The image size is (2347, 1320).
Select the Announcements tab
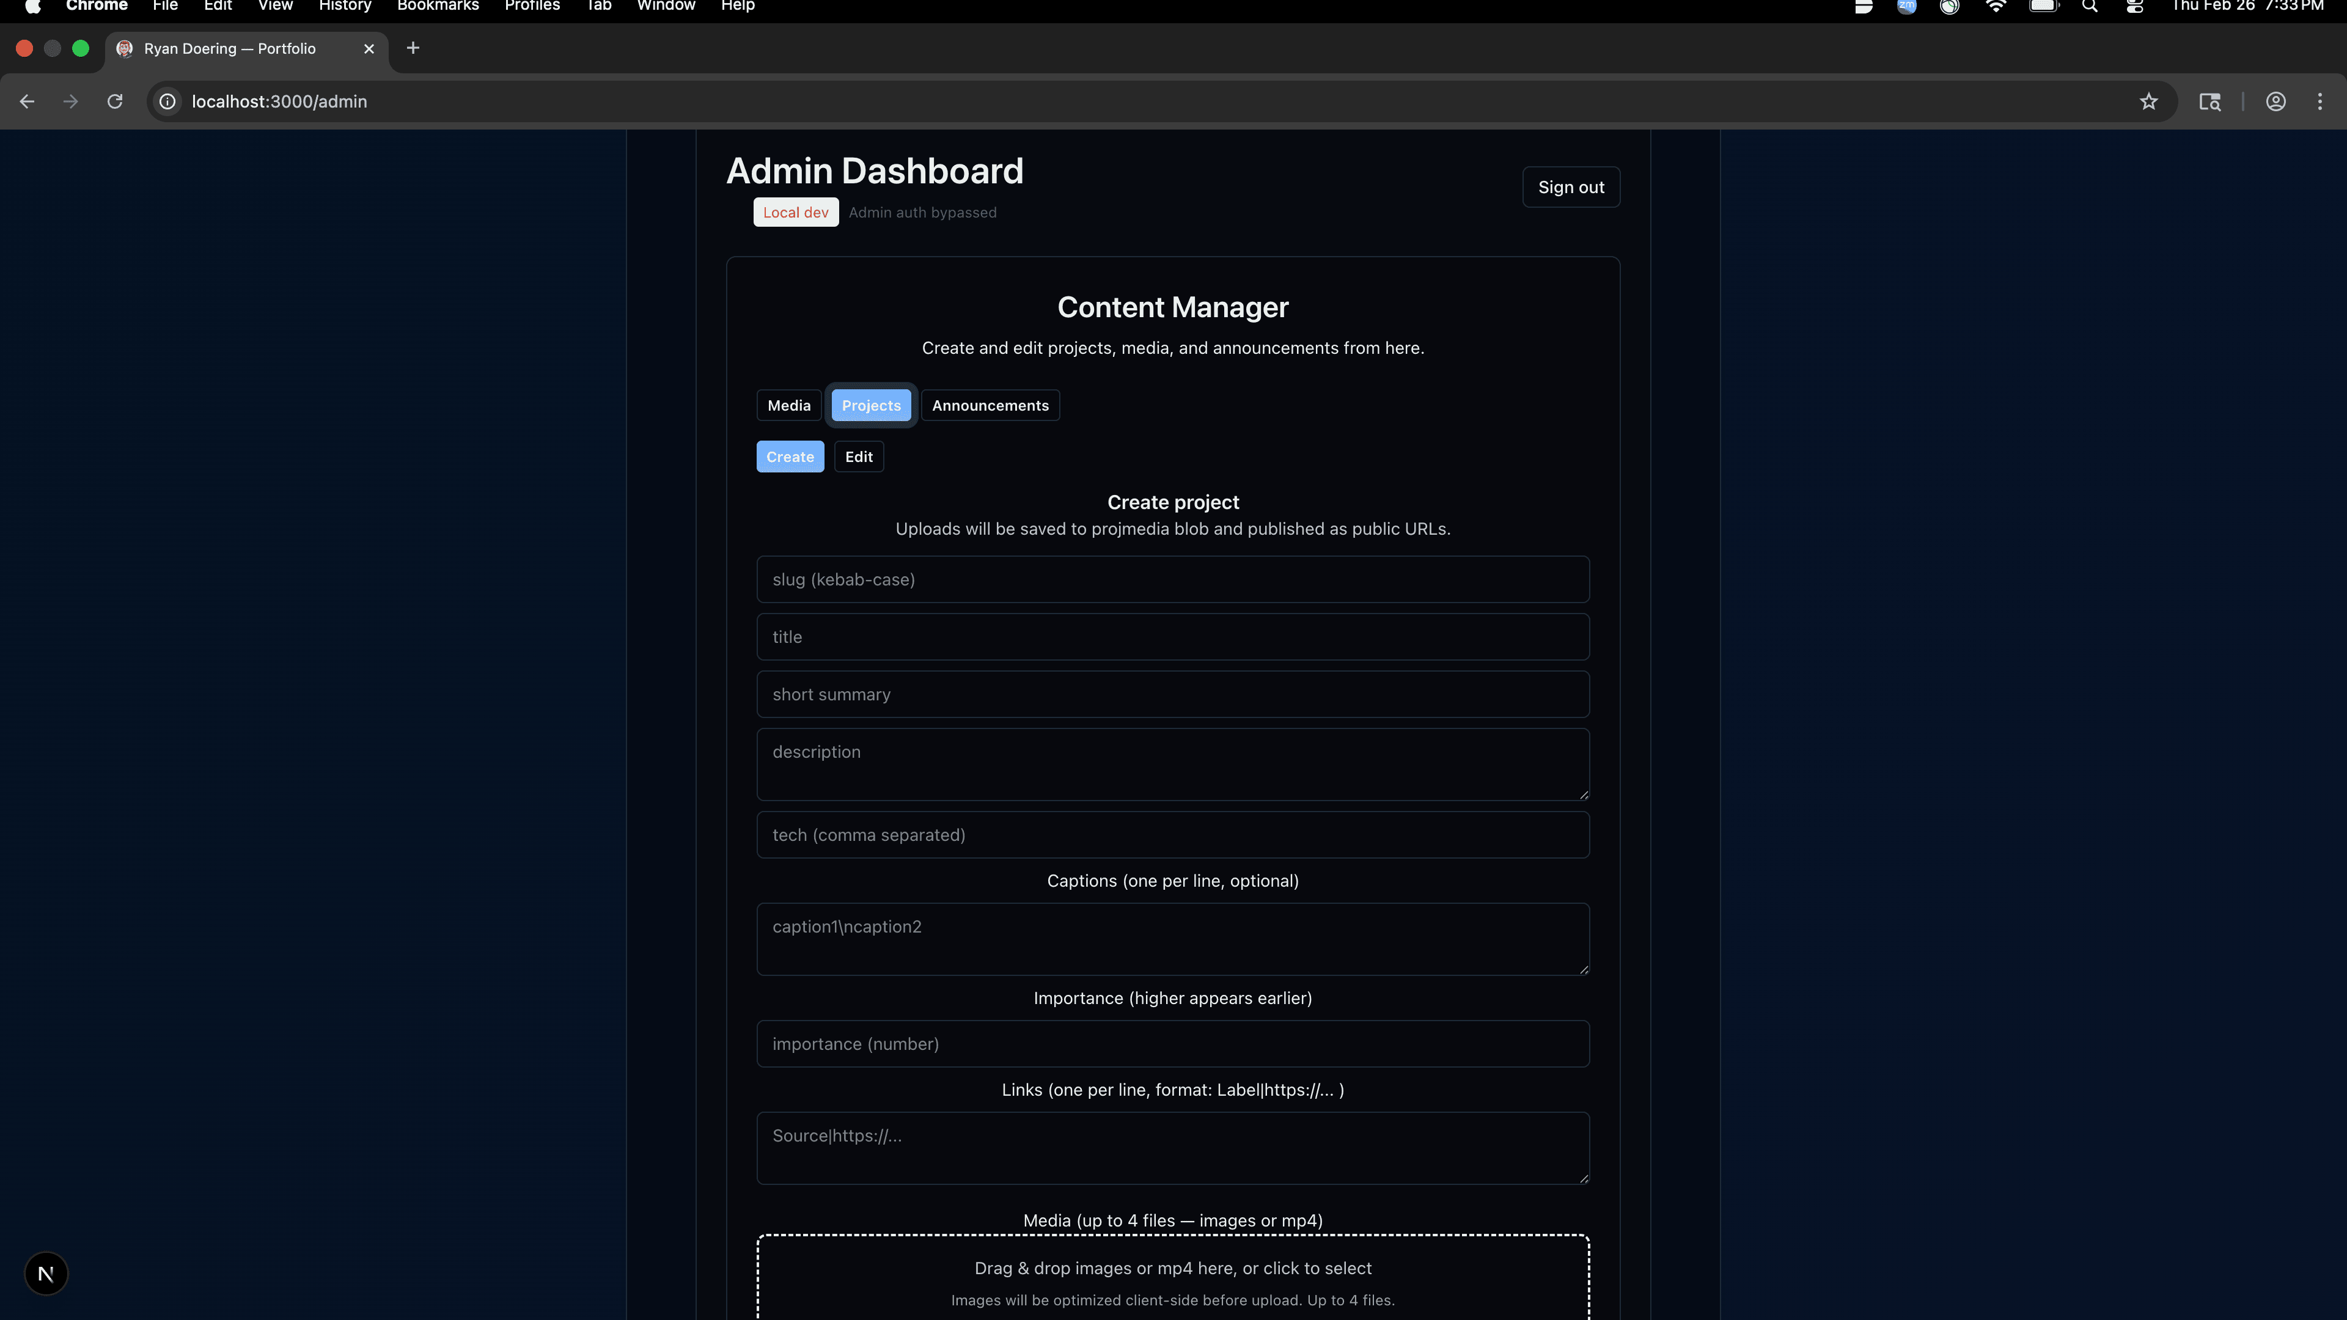point(990,405)
